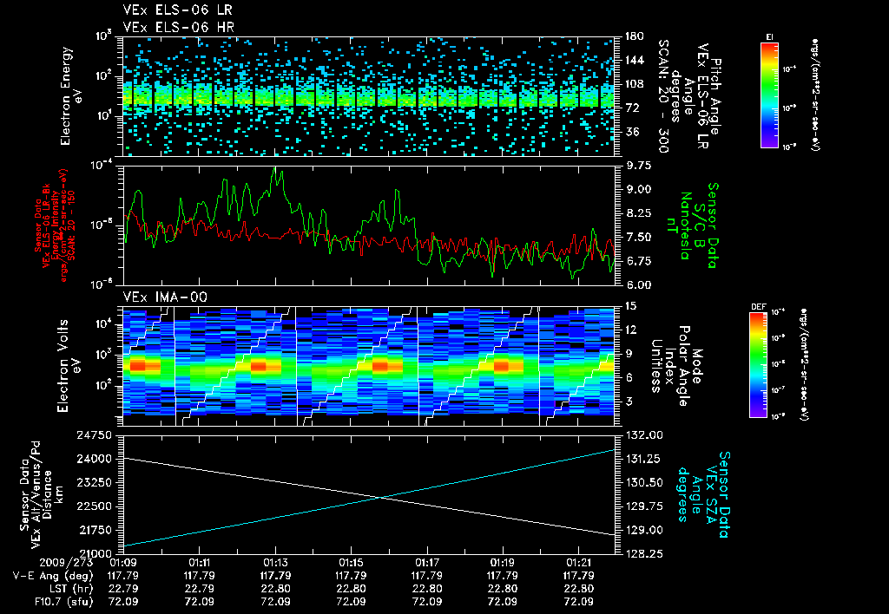889x614 pixels.
Task: Click the 'V-E Ang (deg)' row label
Action: click(x=53, y=576)
